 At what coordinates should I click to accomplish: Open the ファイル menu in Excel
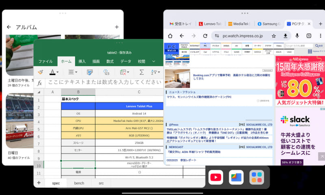45,61
